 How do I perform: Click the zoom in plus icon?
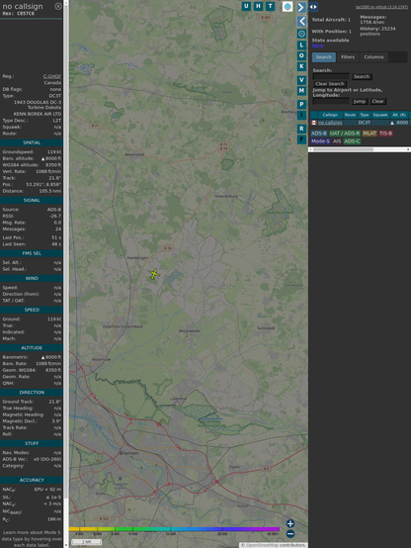click(x=290, y=523)
